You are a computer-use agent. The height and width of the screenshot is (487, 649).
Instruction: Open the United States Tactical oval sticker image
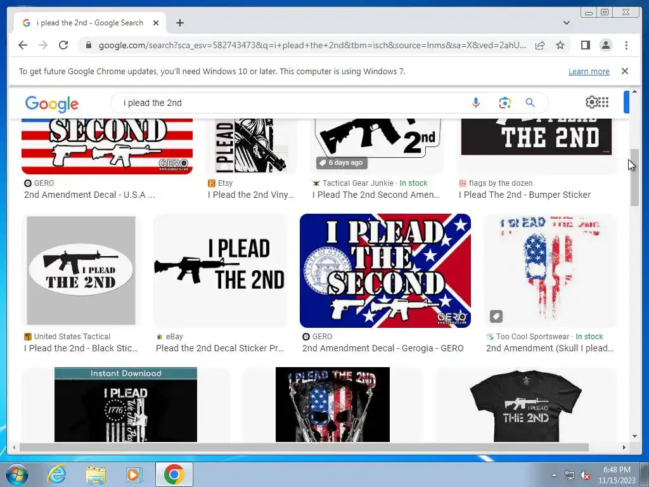81,270
